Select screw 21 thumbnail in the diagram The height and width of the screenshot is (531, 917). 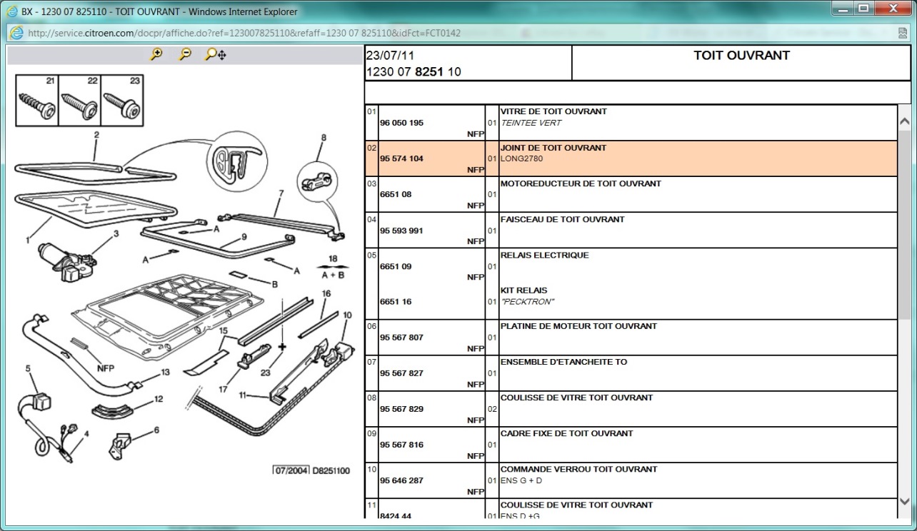37,101
